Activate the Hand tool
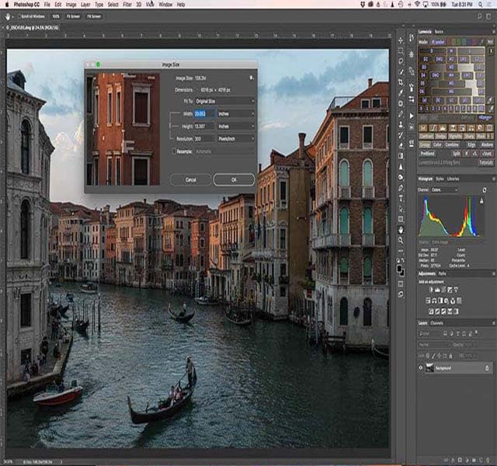The image size is (497, 466). tap(400, 229)
